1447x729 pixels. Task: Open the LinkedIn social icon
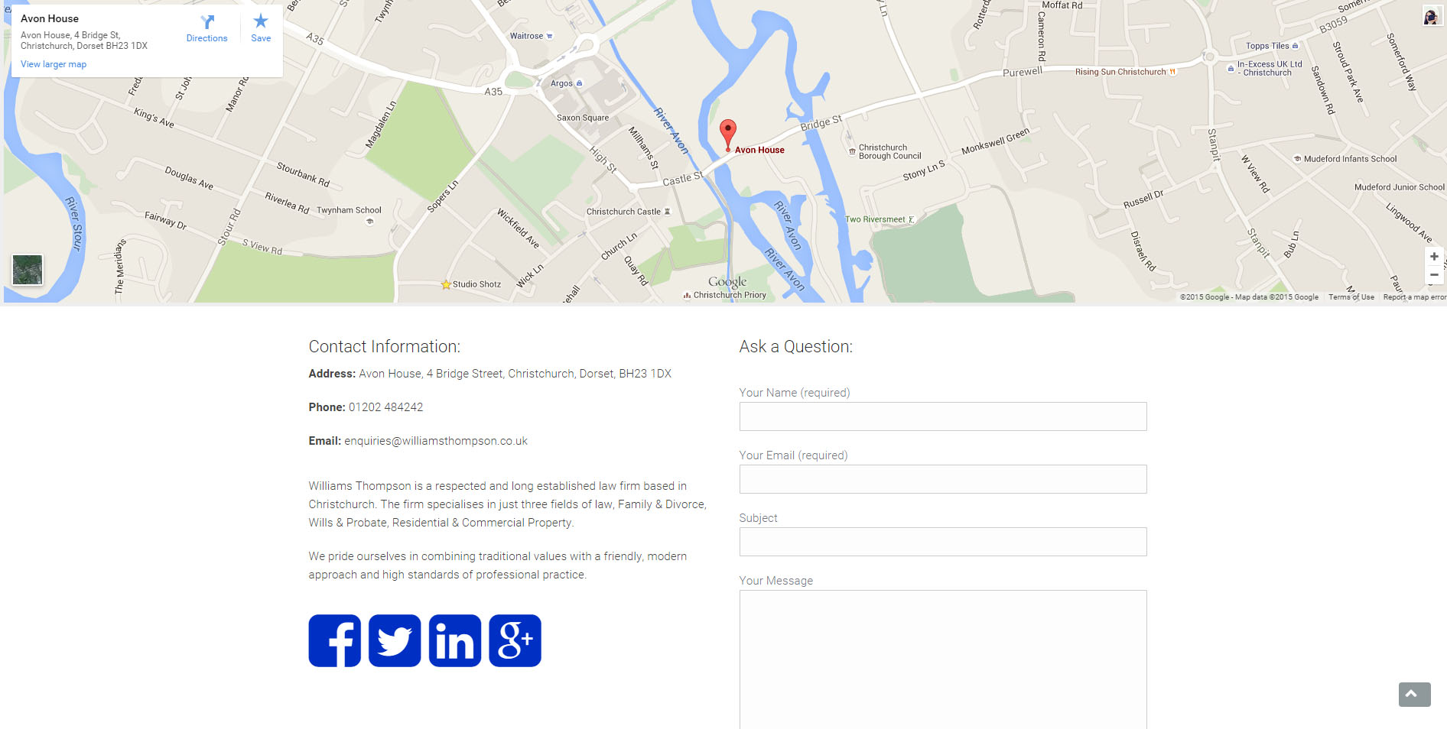[x=455, y=640]
